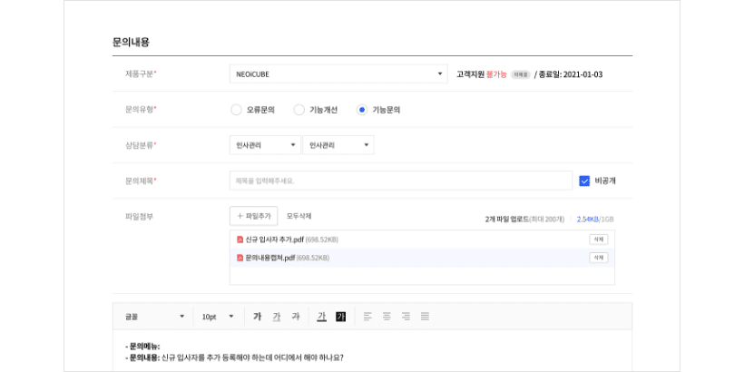Click PDF icon of 신규 입사자 추가.pdf
Screen dimensions: 744x372
(x=240, y=240)
